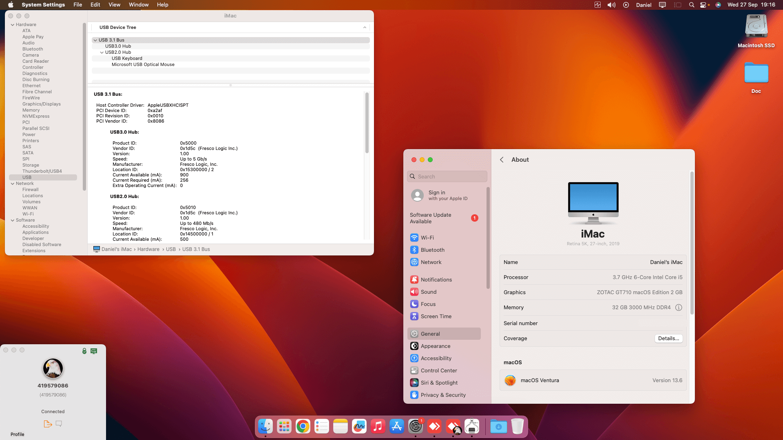The width and height of the screenshot is (783, 440).
Task: Click the green lock security icon
Action: pyautogui.click(x=84, y=351)
